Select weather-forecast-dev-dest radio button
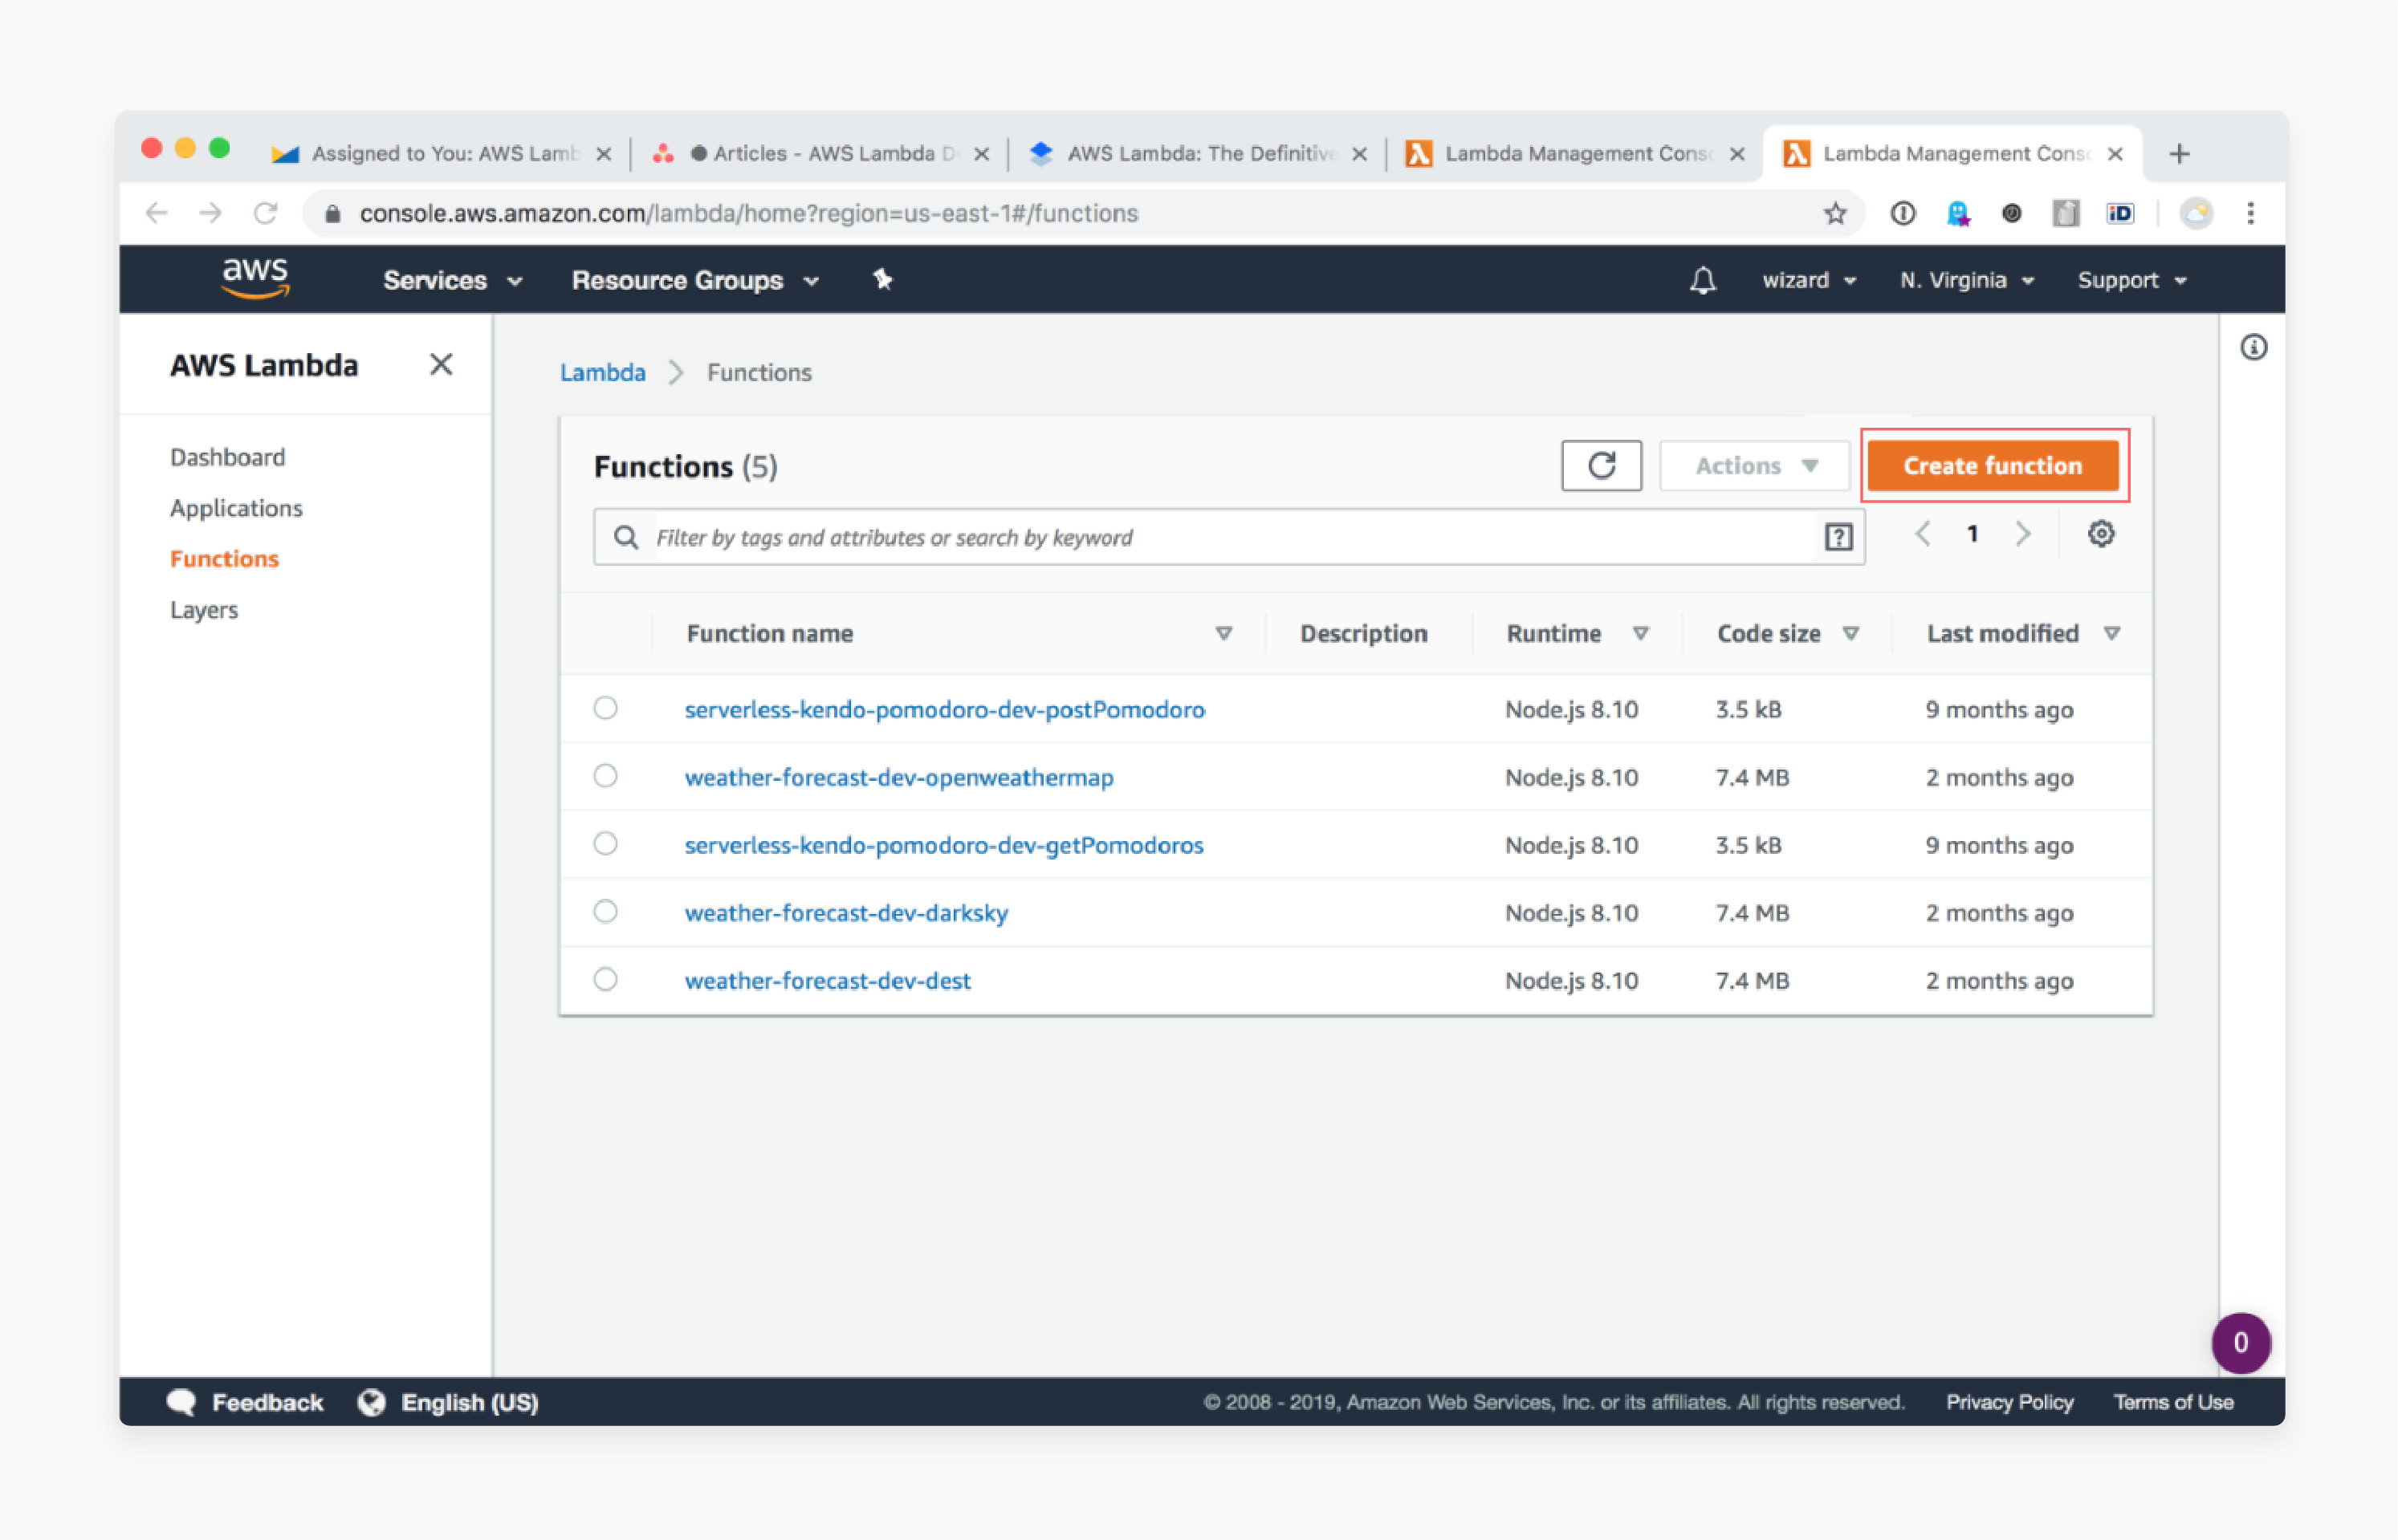The height and width of the screenshot is (1540, 2398). pos(605,980)
